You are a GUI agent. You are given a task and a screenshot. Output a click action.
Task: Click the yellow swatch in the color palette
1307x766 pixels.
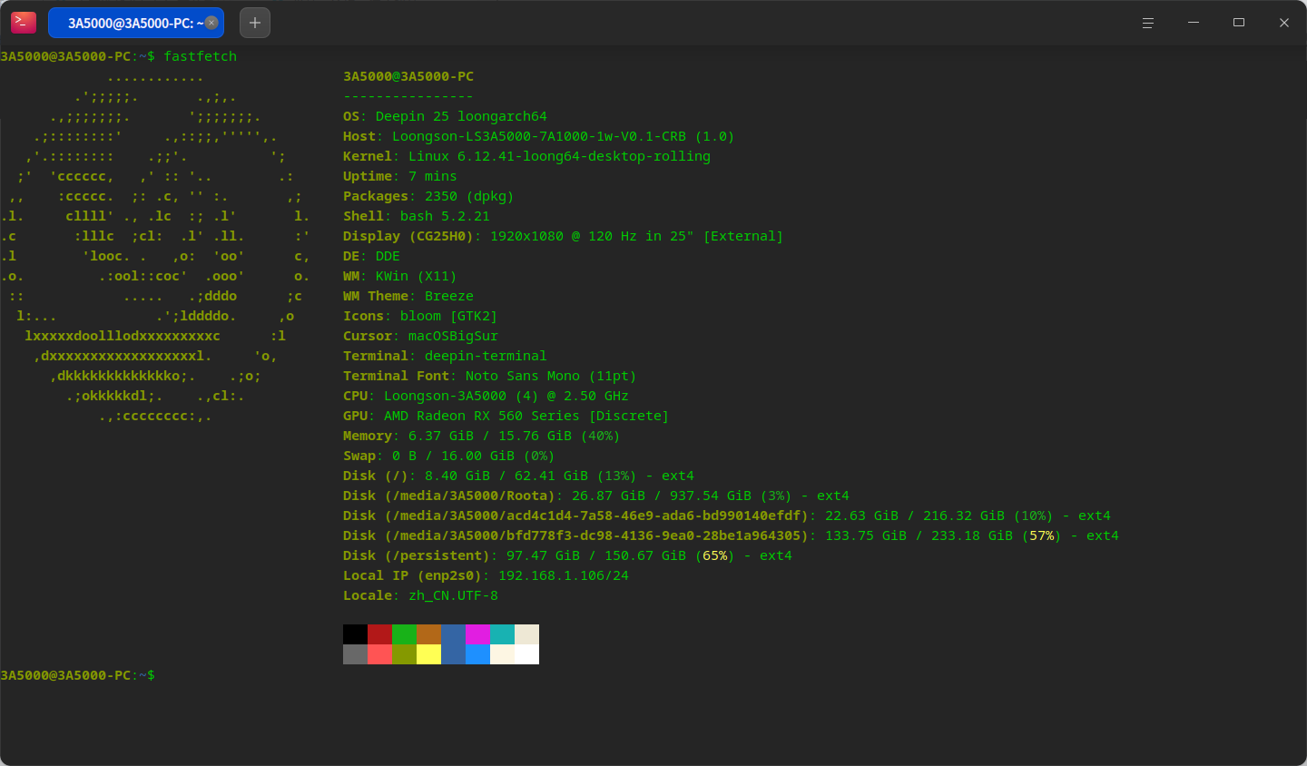coord(428,654)
